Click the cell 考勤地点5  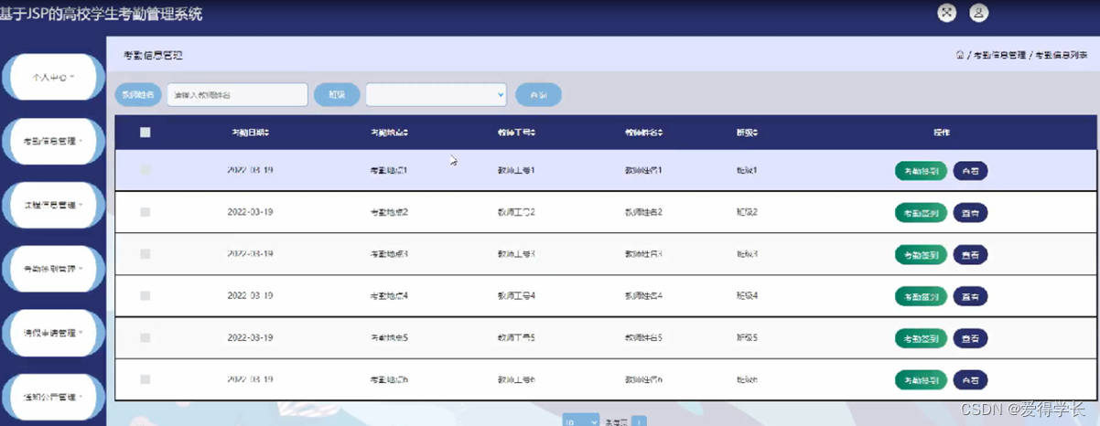389,337
